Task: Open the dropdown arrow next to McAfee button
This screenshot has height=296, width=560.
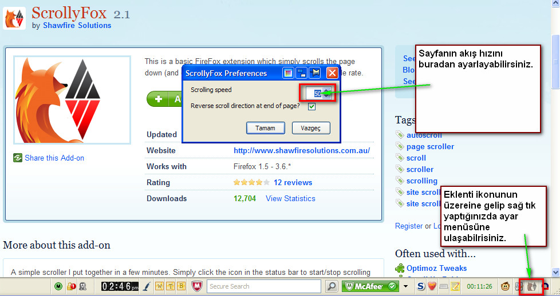Action: coord(406,286)
